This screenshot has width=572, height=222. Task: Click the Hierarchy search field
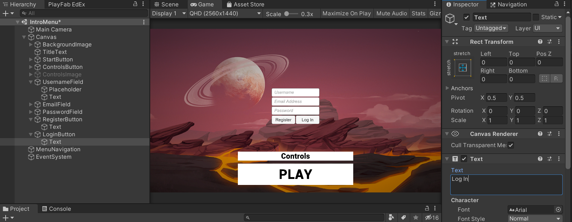(84, 13)
